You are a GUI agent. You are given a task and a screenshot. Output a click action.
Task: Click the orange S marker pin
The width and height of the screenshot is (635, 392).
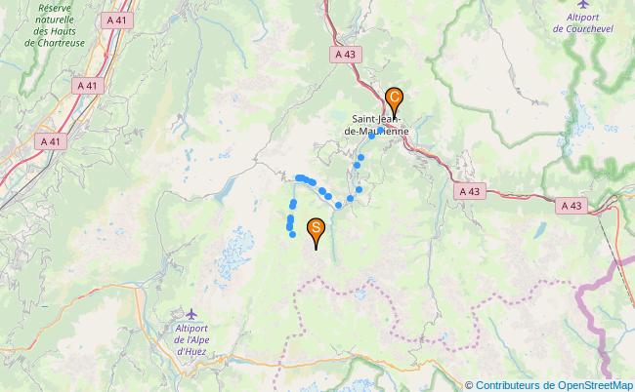[x=316, y=233]
